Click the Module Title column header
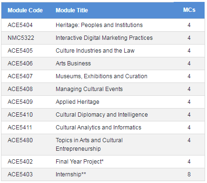The height and width of the screenshot is (183, 207). [x=72, y=10]
